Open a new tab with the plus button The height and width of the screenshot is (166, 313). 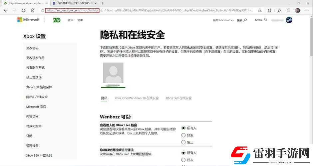tap(103, 3)
